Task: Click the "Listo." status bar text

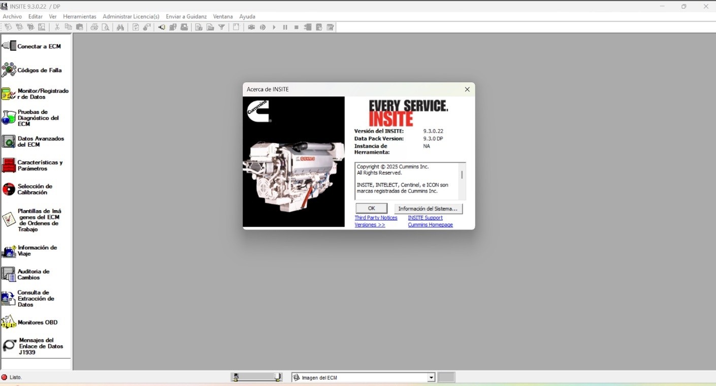Action: pos(16,377)
